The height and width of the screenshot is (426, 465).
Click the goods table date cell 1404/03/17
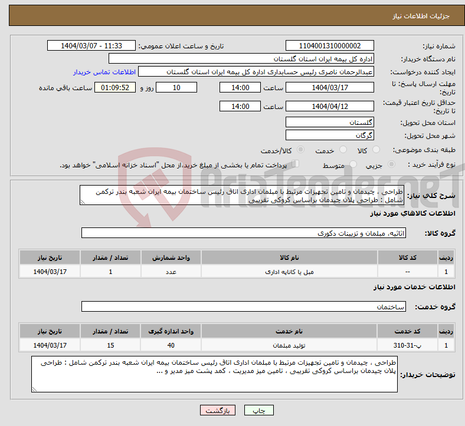tap(50, 272)
